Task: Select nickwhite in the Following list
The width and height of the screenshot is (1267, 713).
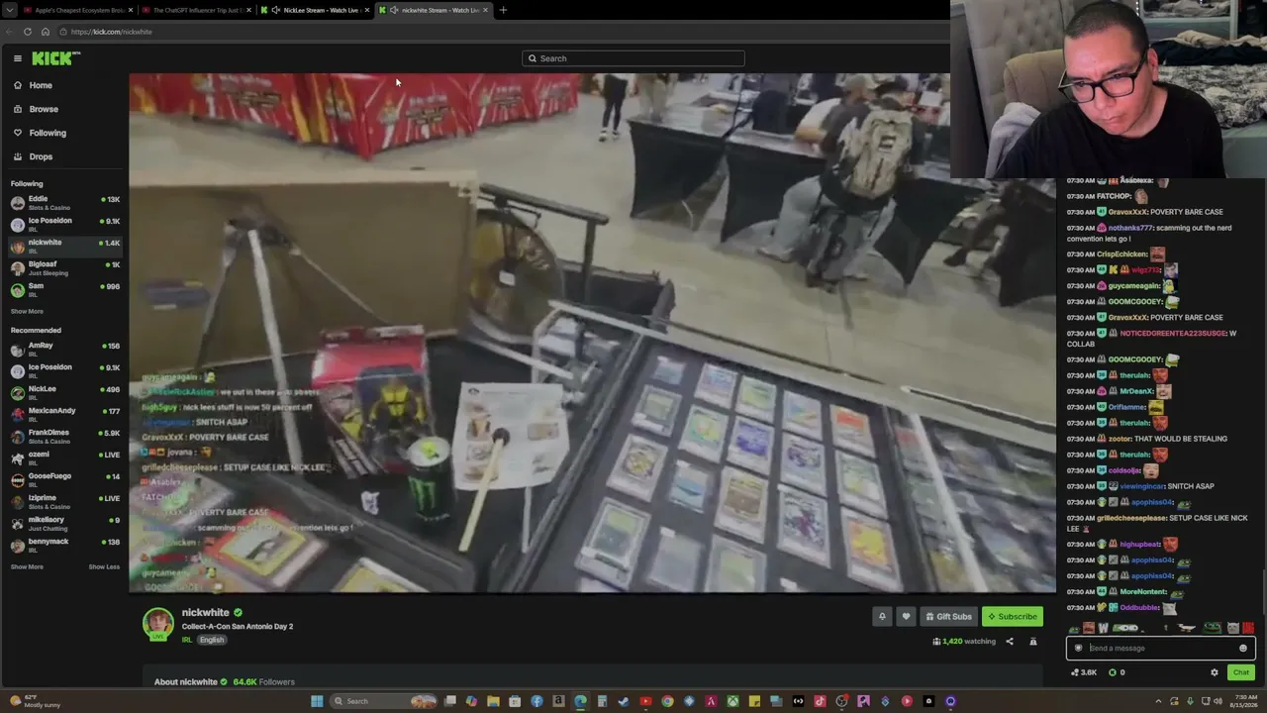Action: pos(64,246)
